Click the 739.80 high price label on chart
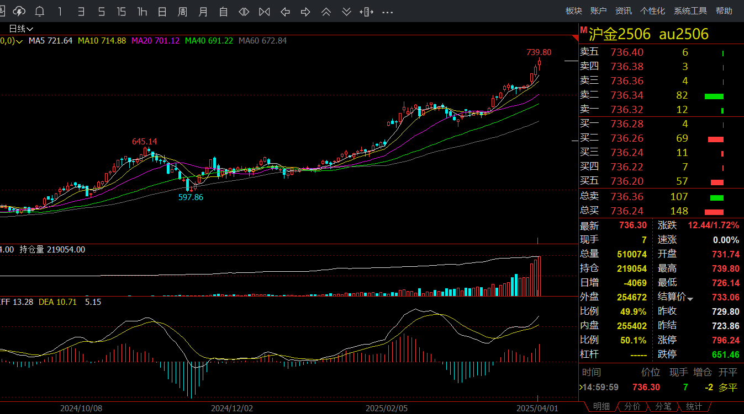The width and height of the screenshot is (744, 414). coord(539,52)
